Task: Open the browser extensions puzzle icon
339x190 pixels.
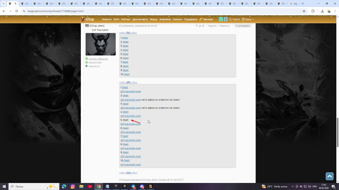Action: click(313, 11)
